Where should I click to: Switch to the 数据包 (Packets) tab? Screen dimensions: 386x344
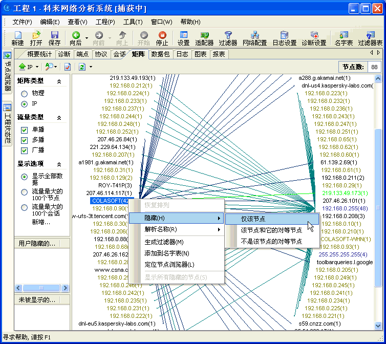(160, 54)
